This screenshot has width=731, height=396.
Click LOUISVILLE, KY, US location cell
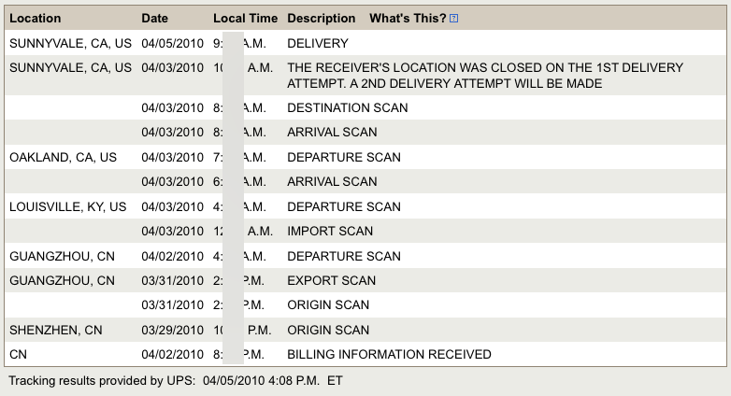coord(67,206)
